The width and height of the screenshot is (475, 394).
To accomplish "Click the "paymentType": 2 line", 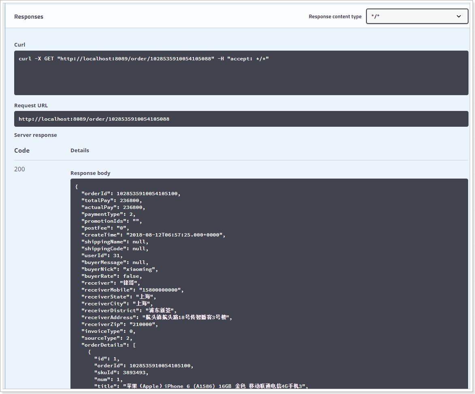I will (x=109, y=215).
